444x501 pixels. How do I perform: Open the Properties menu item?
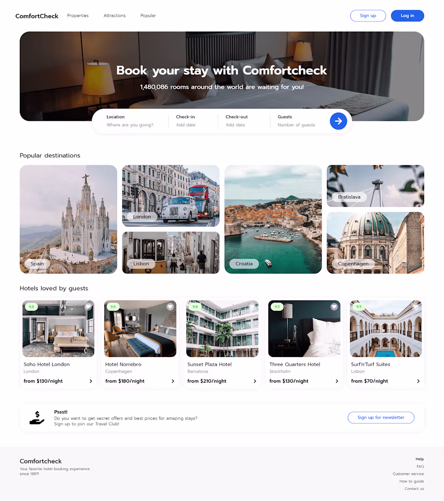77,15
